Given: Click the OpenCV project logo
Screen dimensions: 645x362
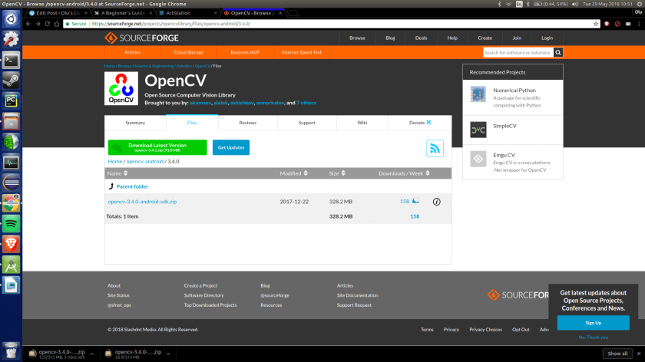Looking at the screenshot, I should tap(121, 88).
